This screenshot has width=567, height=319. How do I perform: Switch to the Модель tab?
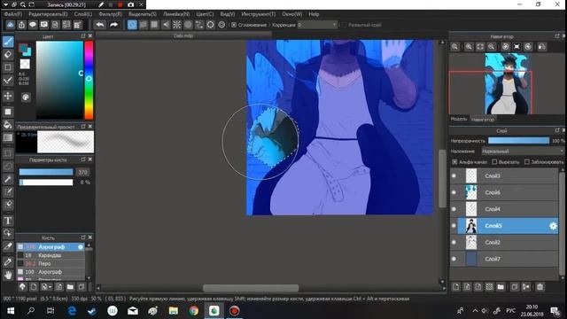(459, 119)
